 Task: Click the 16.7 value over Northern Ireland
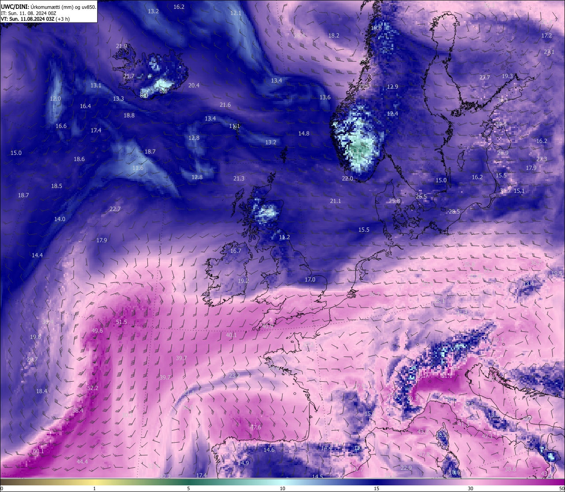pos(236,251)
